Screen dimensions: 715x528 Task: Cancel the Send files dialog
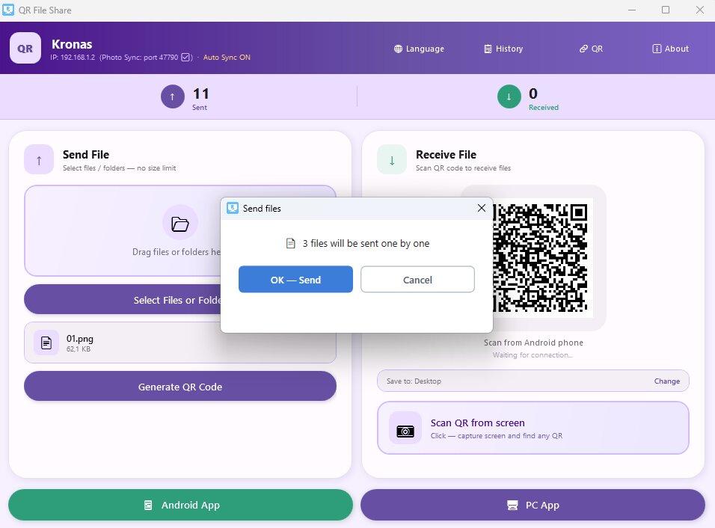click(417, 280)
